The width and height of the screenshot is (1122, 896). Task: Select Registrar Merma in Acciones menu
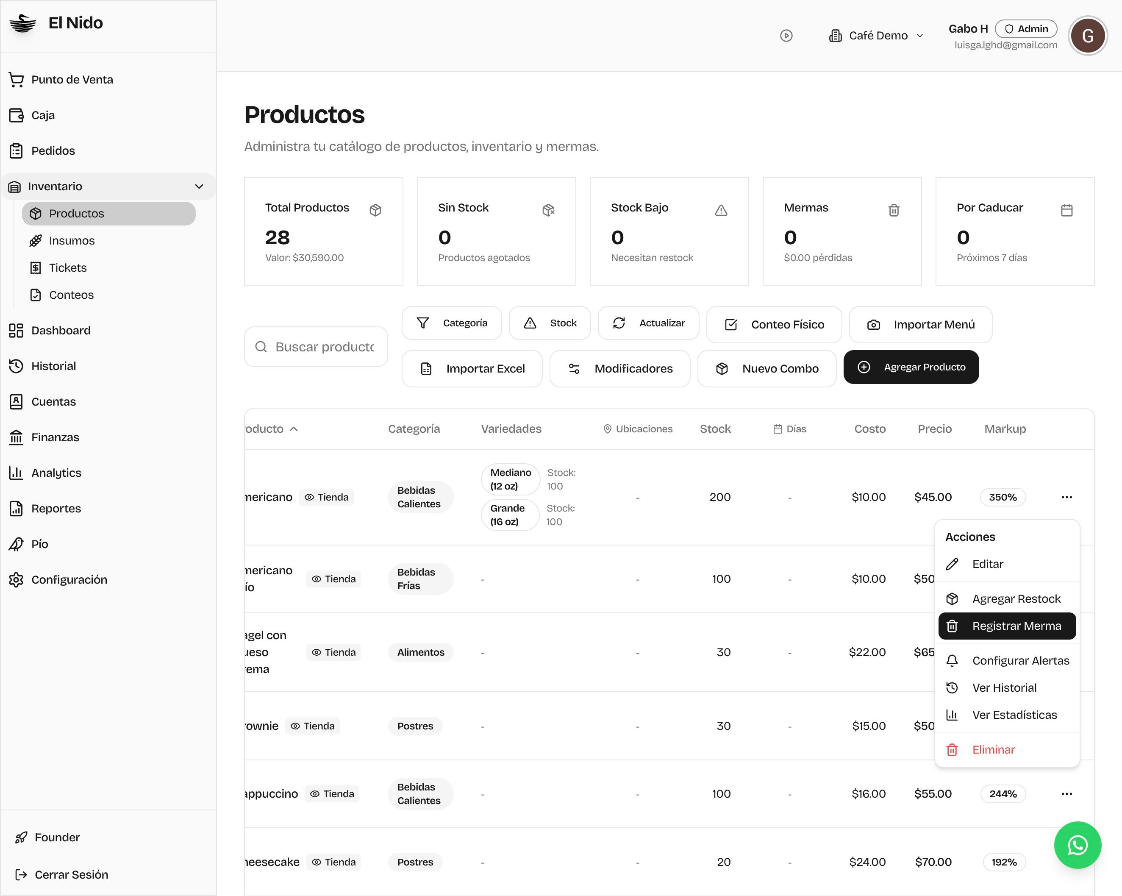[x=1007, y=626]
